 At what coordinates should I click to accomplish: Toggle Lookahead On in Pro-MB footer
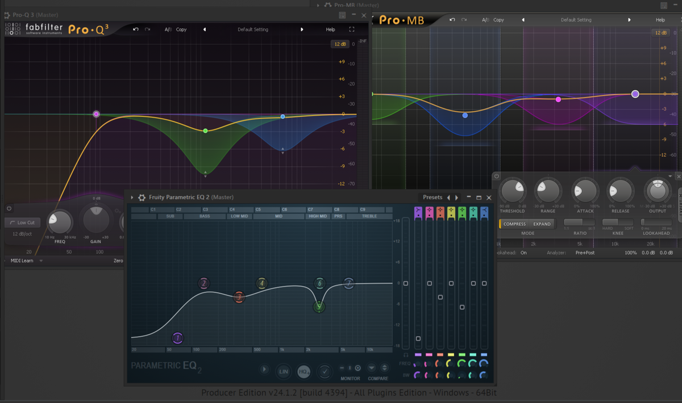coord(523,253)
